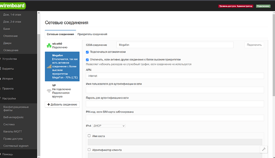Toggle Подключаться автоматически checkbox

(x=87, y=52)
